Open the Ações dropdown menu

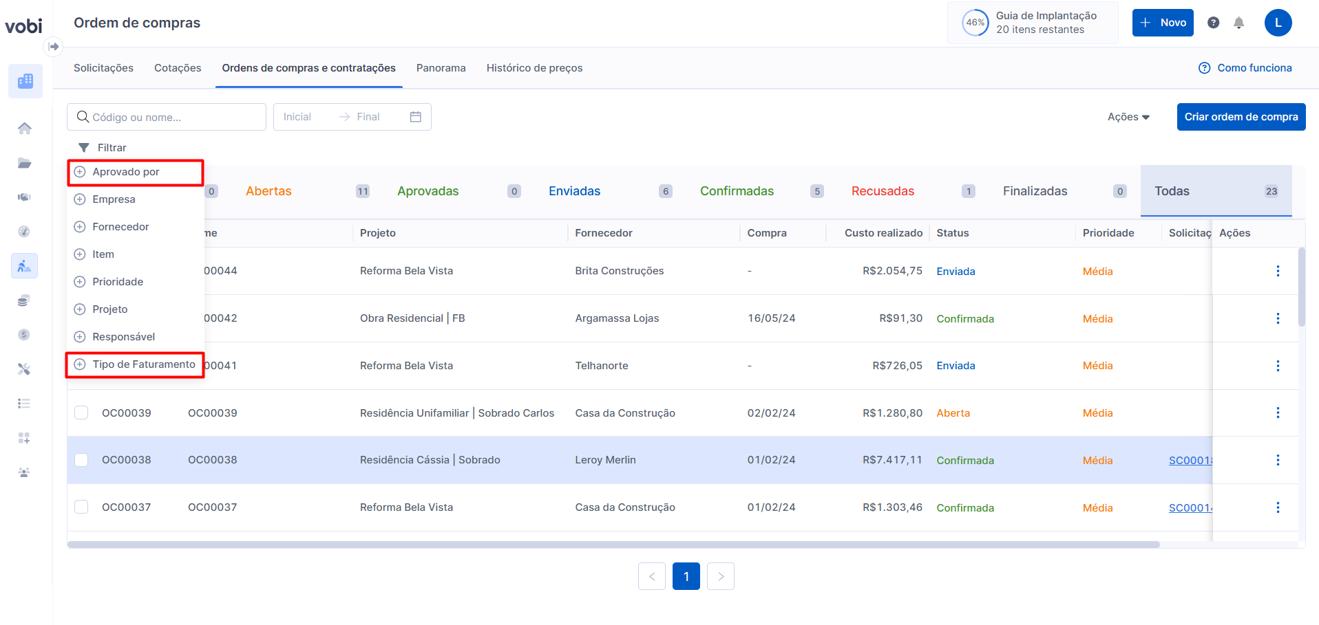(1128, 117)
